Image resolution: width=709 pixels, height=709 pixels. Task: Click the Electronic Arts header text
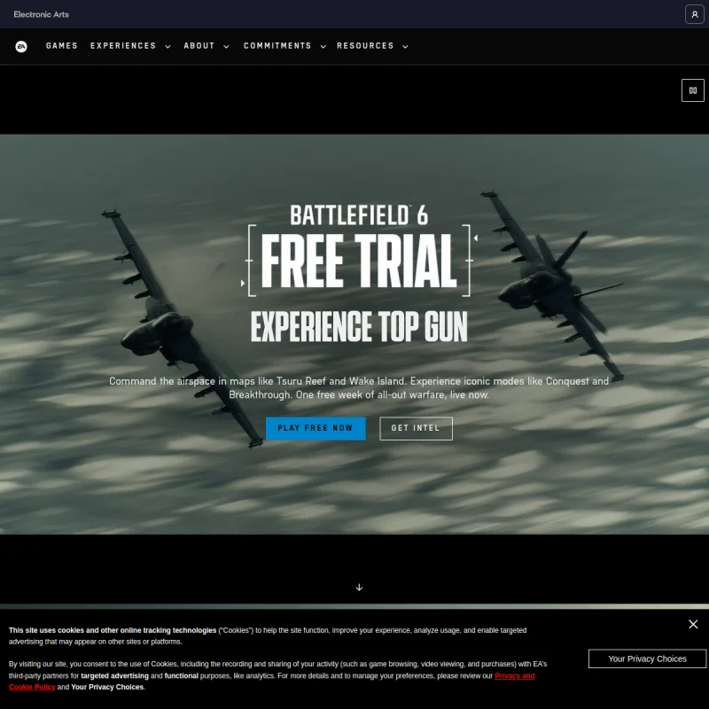[41, 14]
